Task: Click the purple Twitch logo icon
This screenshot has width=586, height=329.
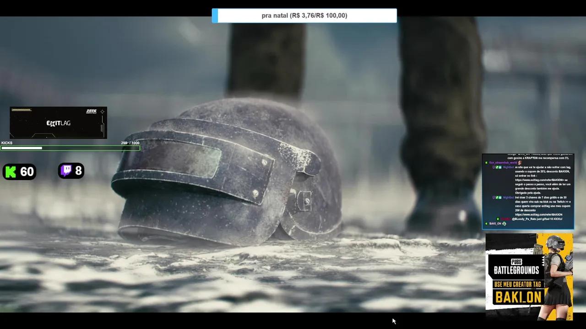Action: pyautogui.click(x=66, y=171)
